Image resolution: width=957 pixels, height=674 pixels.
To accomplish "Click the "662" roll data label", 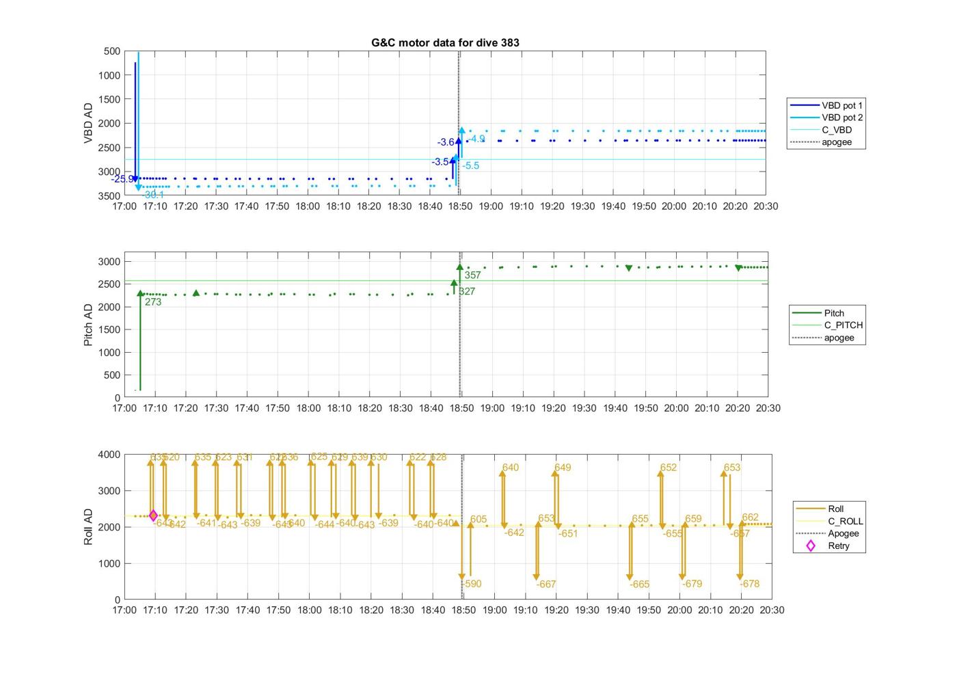I will 750,517.
